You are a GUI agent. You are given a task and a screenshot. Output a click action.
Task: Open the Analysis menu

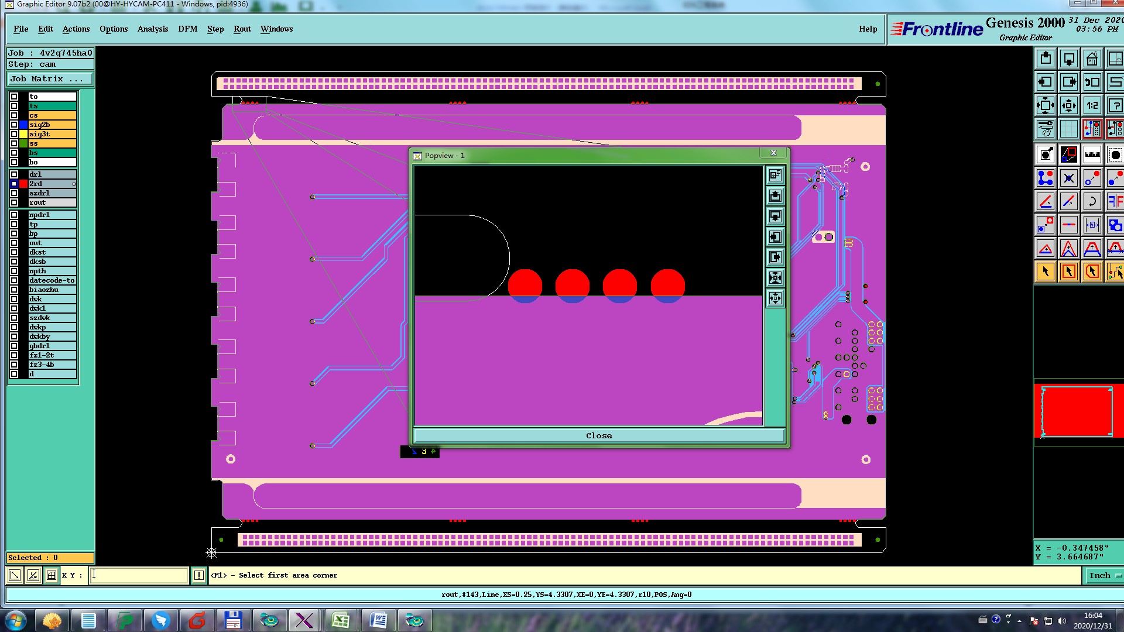click(152, 29)
